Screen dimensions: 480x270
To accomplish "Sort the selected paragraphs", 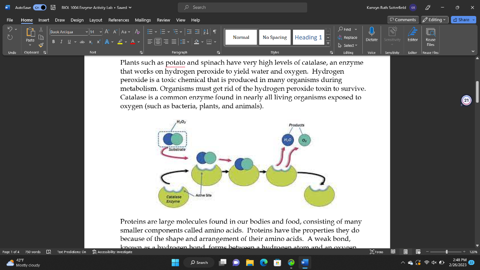I will (205, 31).
